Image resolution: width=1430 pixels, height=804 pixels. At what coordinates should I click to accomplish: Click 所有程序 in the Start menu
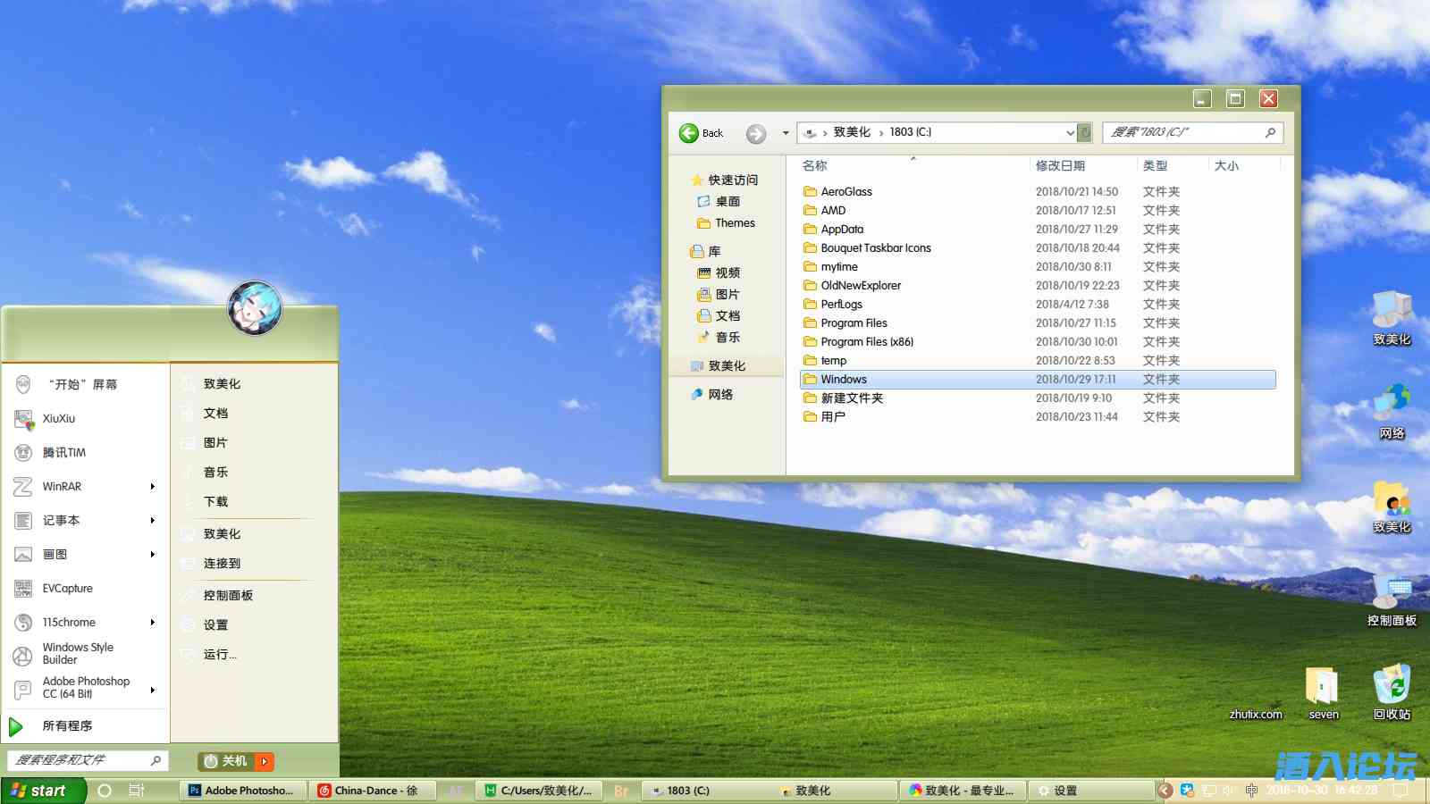[69, 725]
